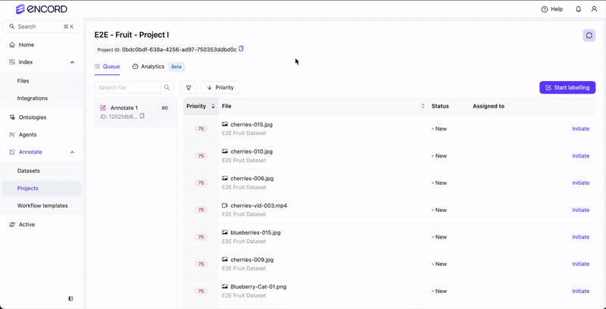
Task: Initiate the blueberries-015.jpg task
Action: [x=580, y=237]
